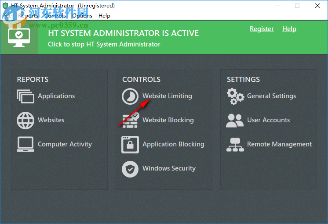Viewport: 328px width, 224px height.
Task: Click 'Click to stop HT System Administrator' text
Action: 104,44
